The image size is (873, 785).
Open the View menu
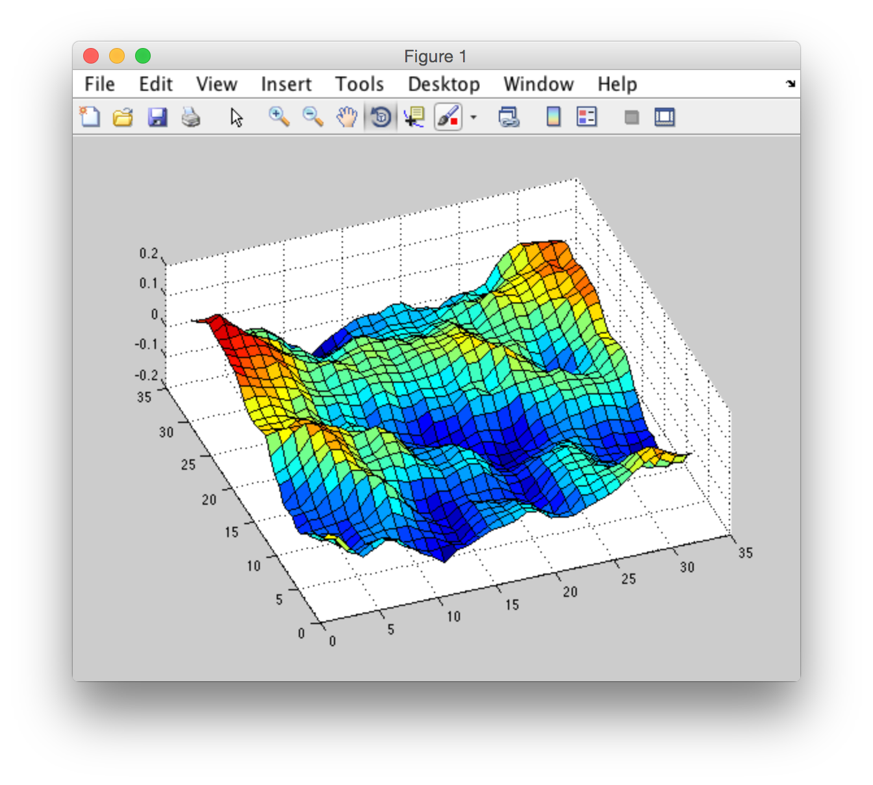click(x=217, y=84)
